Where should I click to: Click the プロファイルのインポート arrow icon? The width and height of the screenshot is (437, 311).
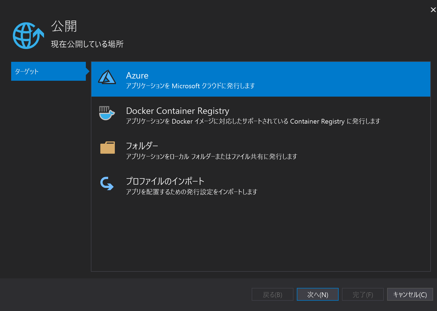click(x=107, y=183)
